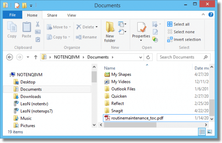Open recent locations dropdown arrow
The image size is (222, 143).
28,57
